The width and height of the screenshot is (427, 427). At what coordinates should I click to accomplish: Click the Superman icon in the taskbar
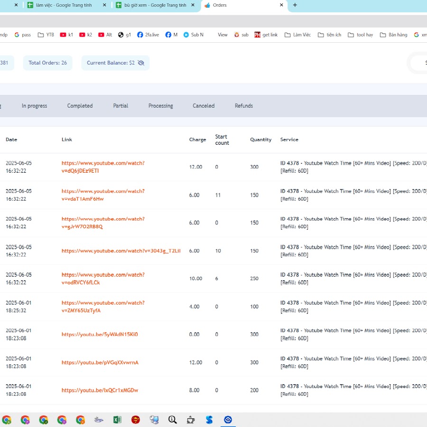click(136, 420)
